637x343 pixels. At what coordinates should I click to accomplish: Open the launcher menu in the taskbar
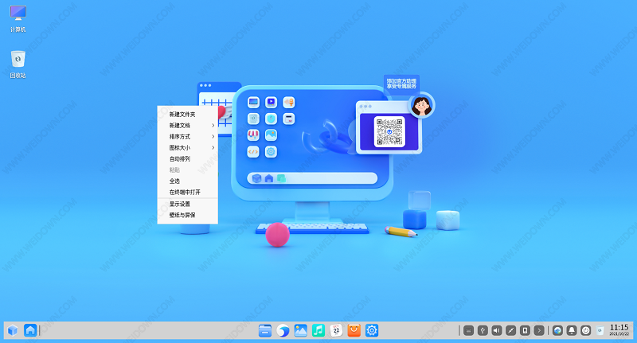coord(12,329)
